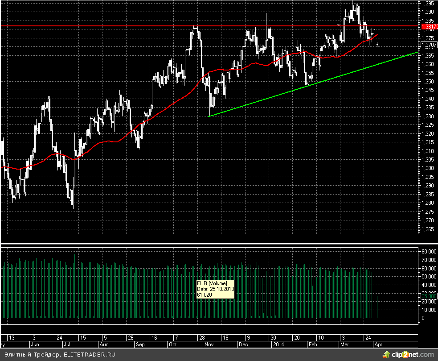Click the divider between price and volume panels
The height and width of the screenshot is (361, 438).
[x=209, y=244]
